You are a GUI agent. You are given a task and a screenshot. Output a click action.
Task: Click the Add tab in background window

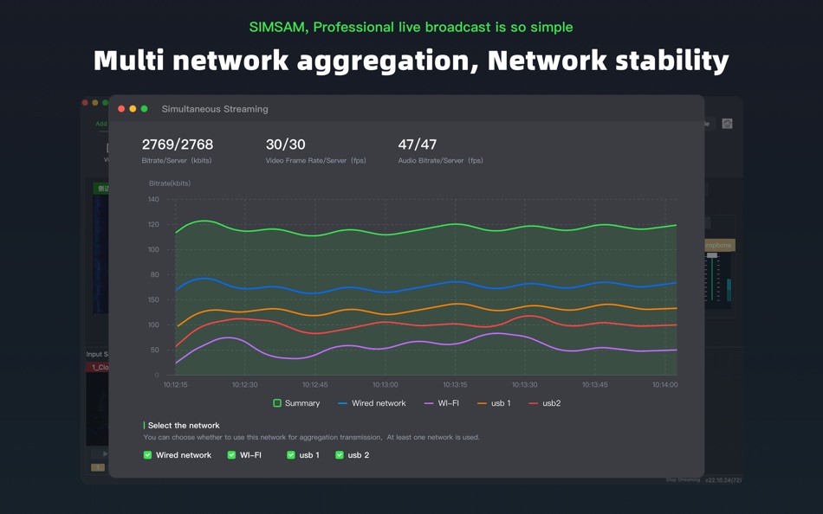(x=101, y=124)
